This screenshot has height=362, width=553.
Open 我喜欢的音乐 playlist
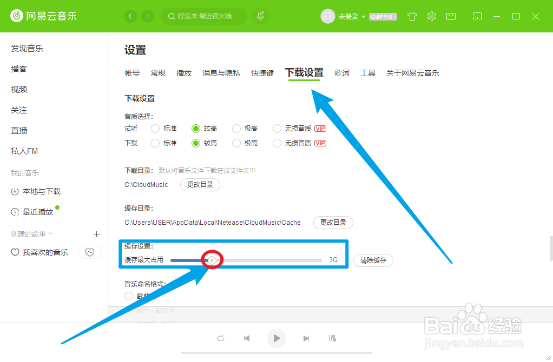pos(40,252)
